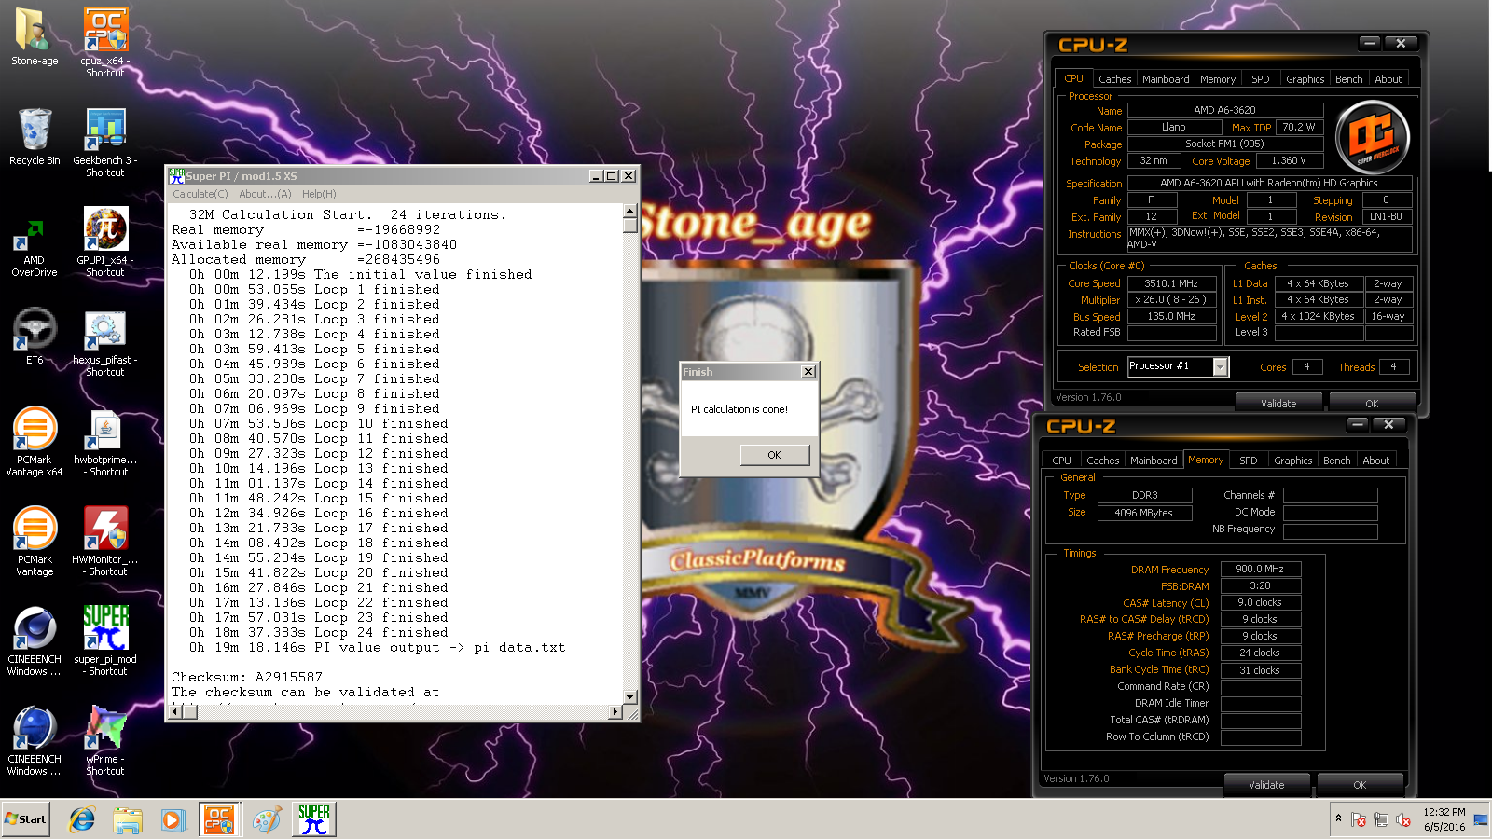Select the Mainboard tab in the lower CPU-Z window
The image size is (1492, 839).
coord(1154,461)
